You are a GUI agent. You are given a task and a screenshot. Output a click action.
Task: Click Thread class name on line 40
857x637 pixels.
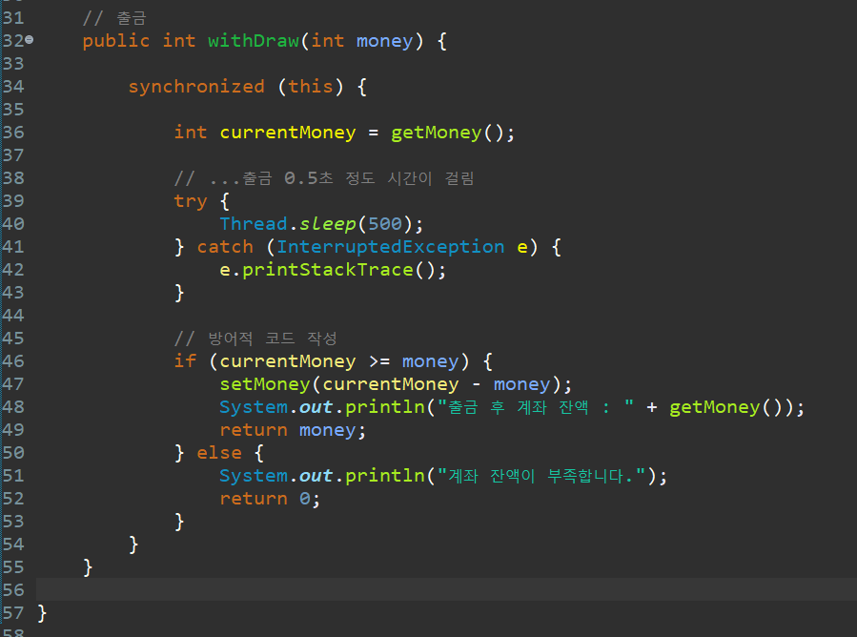254,224
